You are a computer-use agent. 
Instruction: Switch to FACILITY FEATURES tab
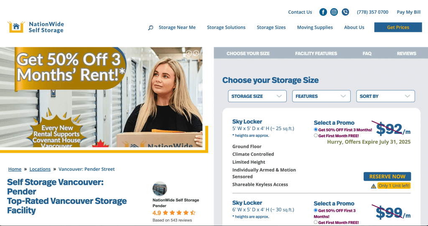[x=316, y=54]
